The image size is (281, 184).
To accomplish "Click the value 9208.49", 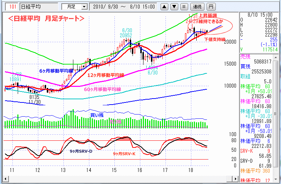I will 263,136.
